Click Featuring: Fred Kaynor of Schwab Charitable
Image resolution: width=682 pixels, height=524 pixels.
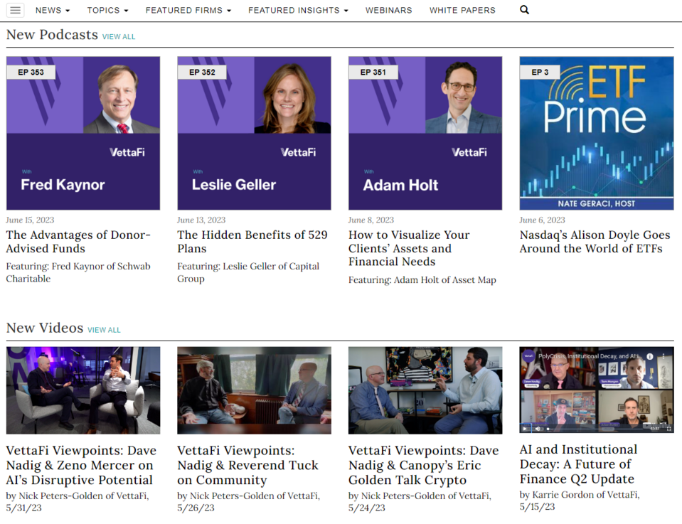point(78,272)
